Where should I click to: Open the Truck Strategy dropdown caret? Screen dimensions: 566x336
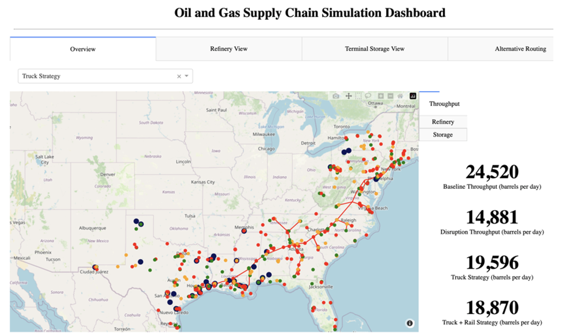point(186,76)
